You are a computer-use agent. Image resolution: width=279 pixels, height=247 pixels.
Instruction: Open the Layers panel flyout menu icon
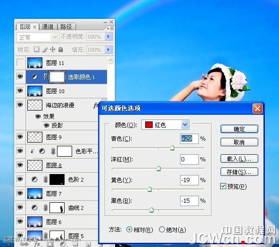pyautogui.click(x=110, y=28)
